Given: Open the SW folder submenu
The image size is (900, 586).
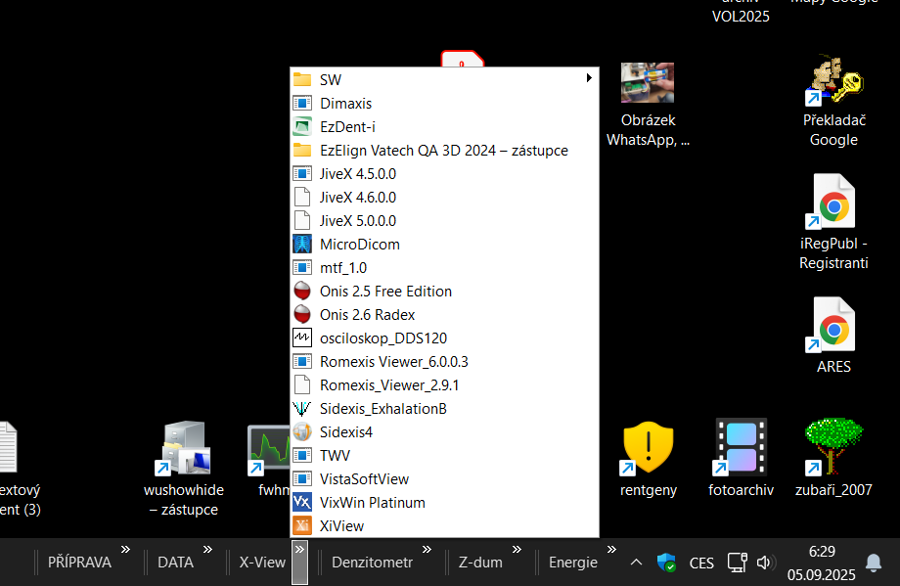Looking at the screenshot, I should 444,80.
